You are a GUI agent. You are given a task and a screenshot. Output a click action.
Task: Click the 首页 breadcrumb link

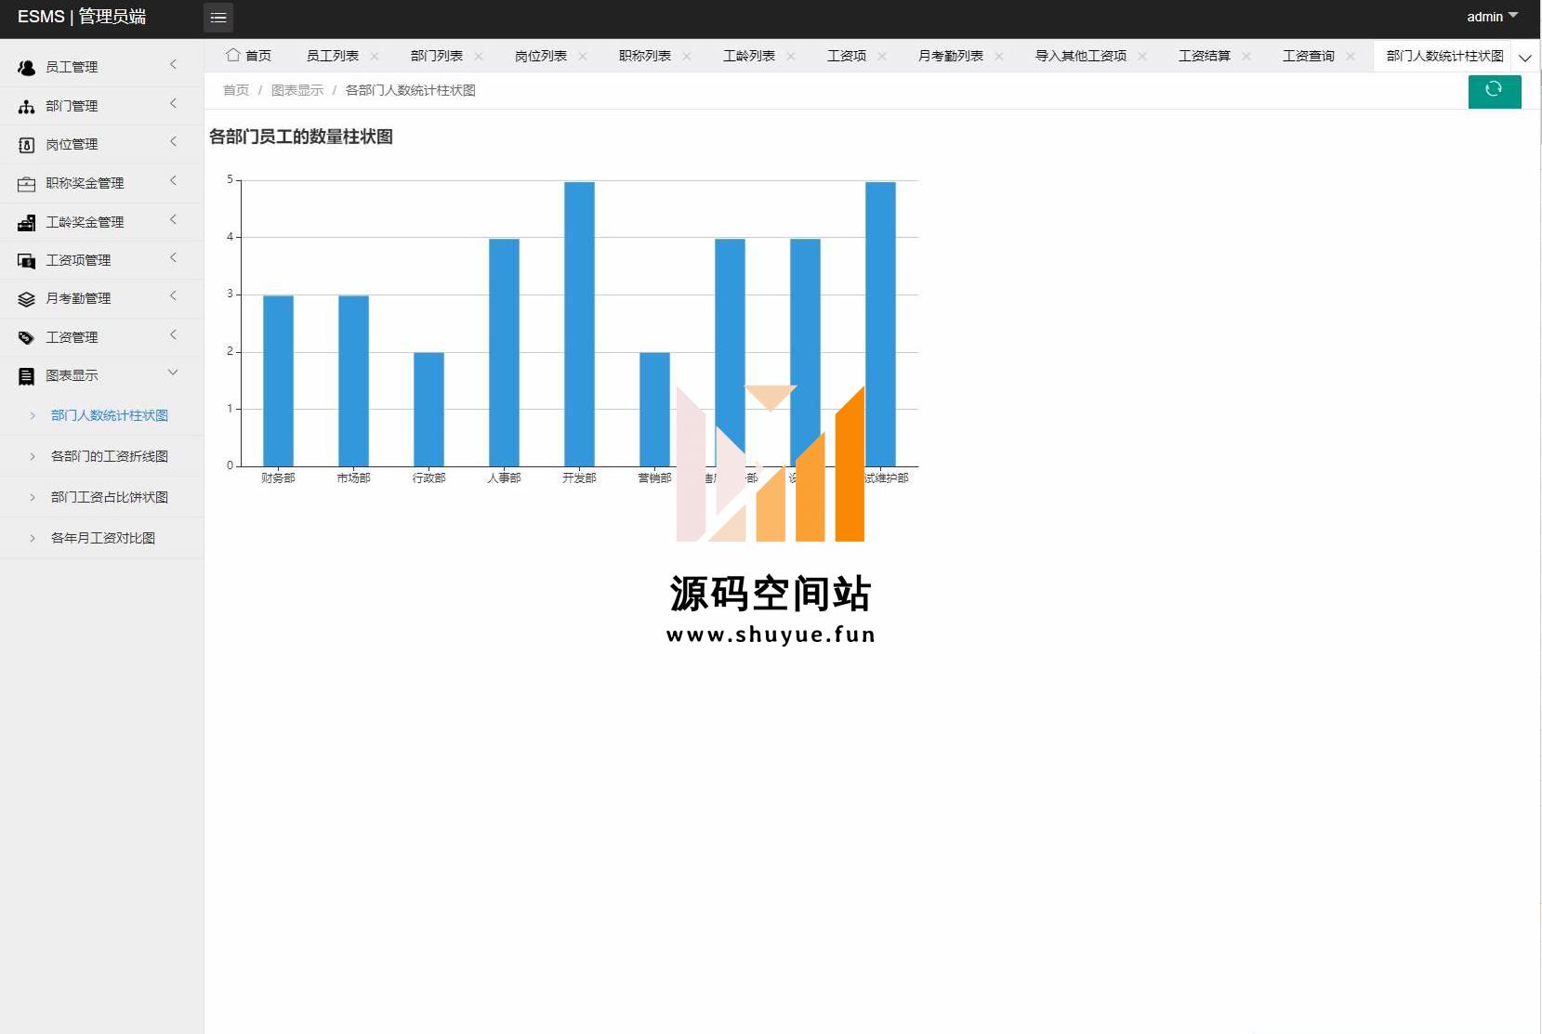(236, 90)
